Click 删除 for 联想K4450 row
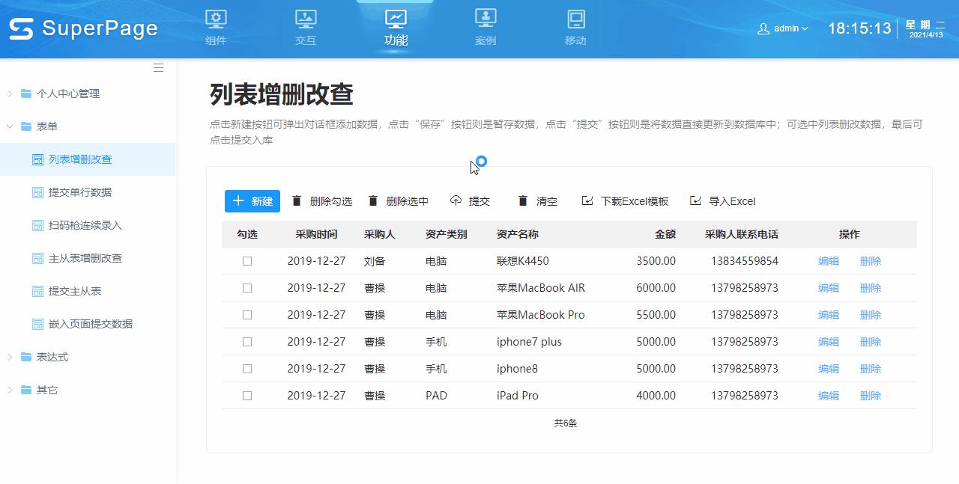This screenshot has width=959, height=484. coord(871,261)
